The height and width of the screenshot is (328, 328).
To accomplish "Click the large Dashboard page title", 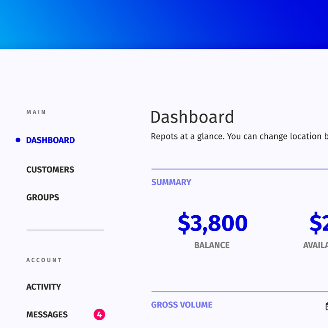I will [192, 117].
